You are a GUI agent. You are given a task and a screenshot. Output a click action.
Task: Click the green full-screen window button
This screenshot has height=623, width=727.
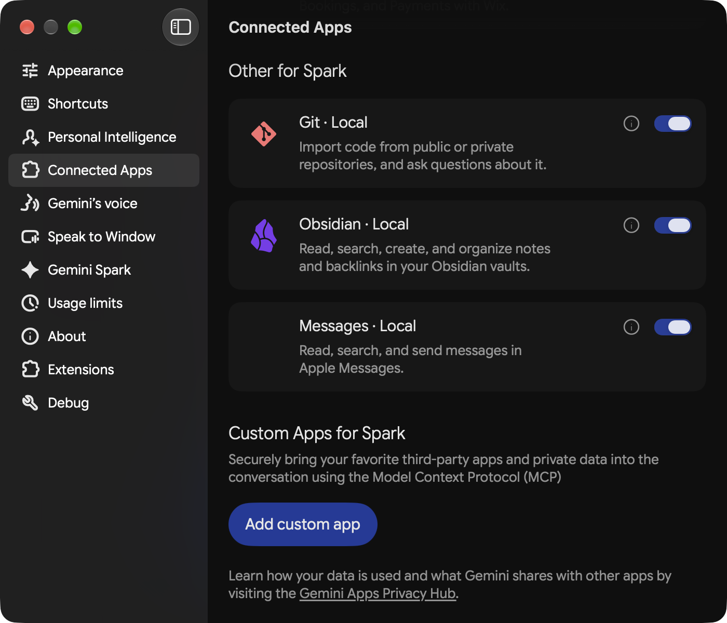click(x=75, y=27)
